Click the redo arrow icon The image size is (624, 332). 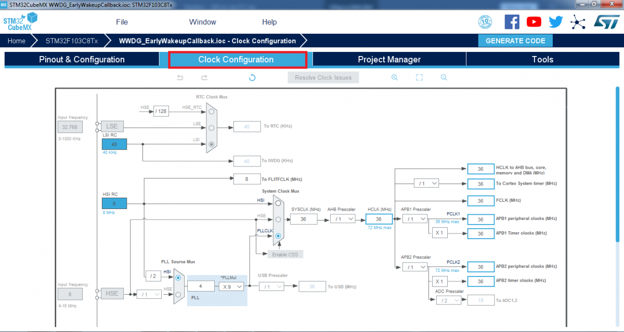[205, 78]
